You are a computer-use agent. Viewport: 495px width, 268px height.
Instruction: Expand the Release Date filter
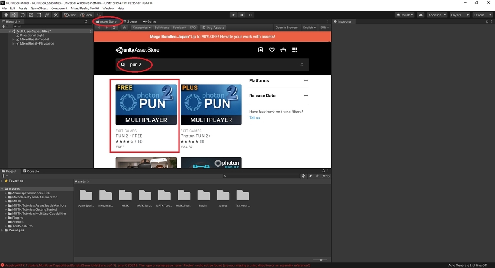point(306,96)
